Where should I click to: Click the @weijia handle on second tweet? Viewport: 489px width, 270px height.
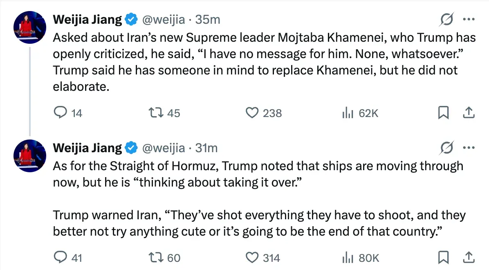(x=163, y=148)
